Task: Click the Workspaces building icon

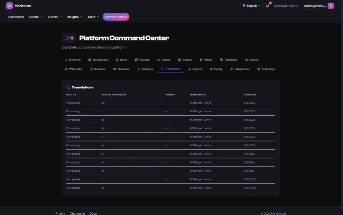Action: [90, 60]
